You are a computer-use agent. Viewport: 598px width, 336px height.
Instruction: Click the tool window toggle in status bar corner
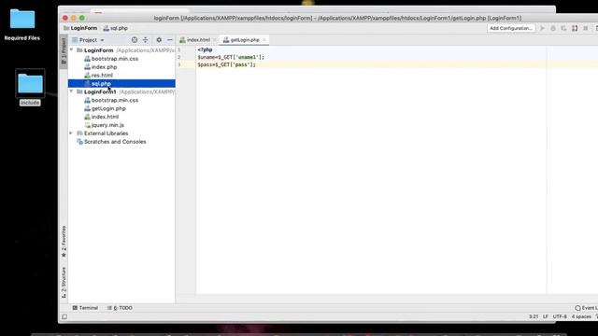tap(64, 316)
